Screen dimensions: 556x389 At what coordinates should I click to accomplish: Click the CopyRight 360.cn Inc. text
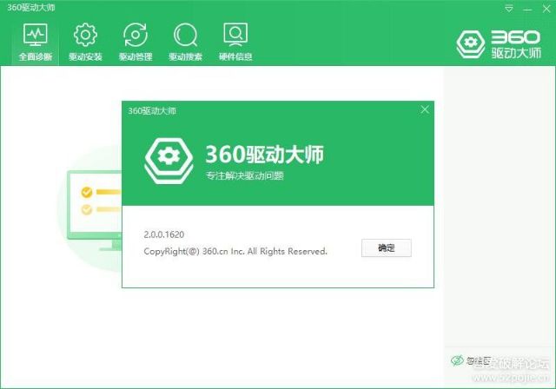point(235,251)
